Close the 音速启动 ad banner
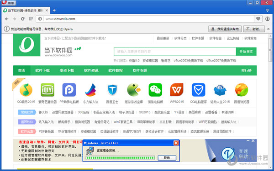 [x=253, y=140]
